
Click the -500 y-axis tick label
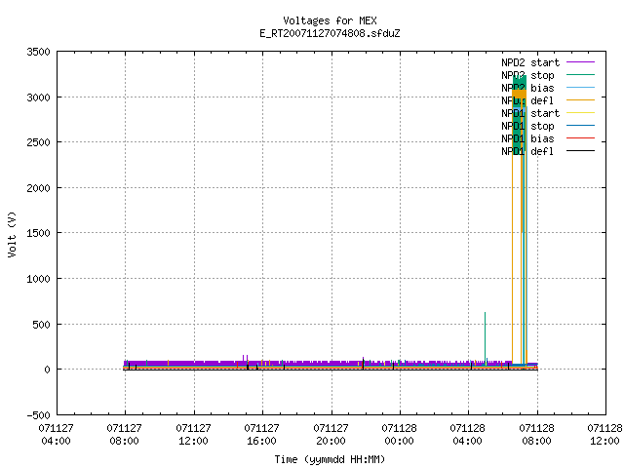click(x=38, y=415)
